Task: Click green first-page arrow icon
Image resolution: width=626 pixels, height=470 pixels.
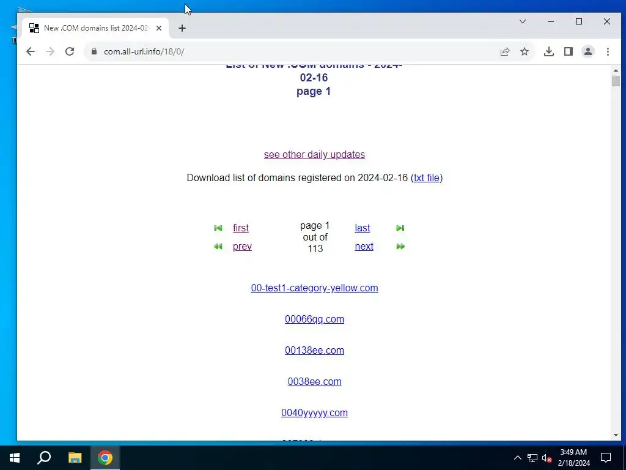Action: (x=218, y=228)
